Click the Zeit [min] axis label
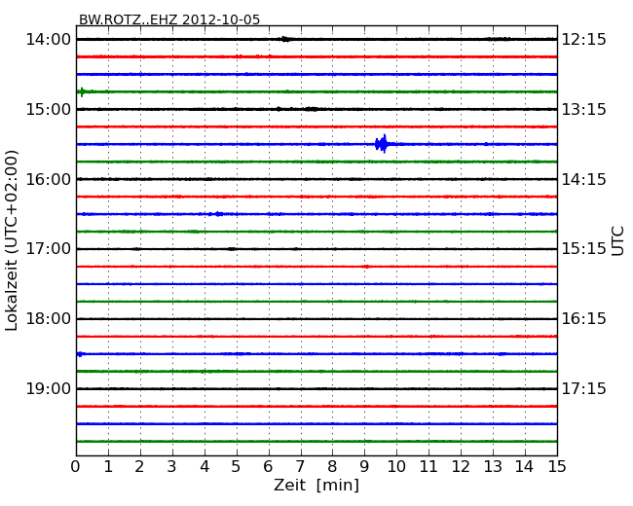 pyautogui.click(x=316, y=486)
